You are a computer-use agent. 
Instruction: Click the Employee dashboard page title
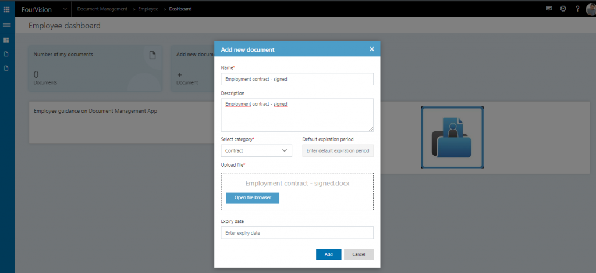pos(65,26)
